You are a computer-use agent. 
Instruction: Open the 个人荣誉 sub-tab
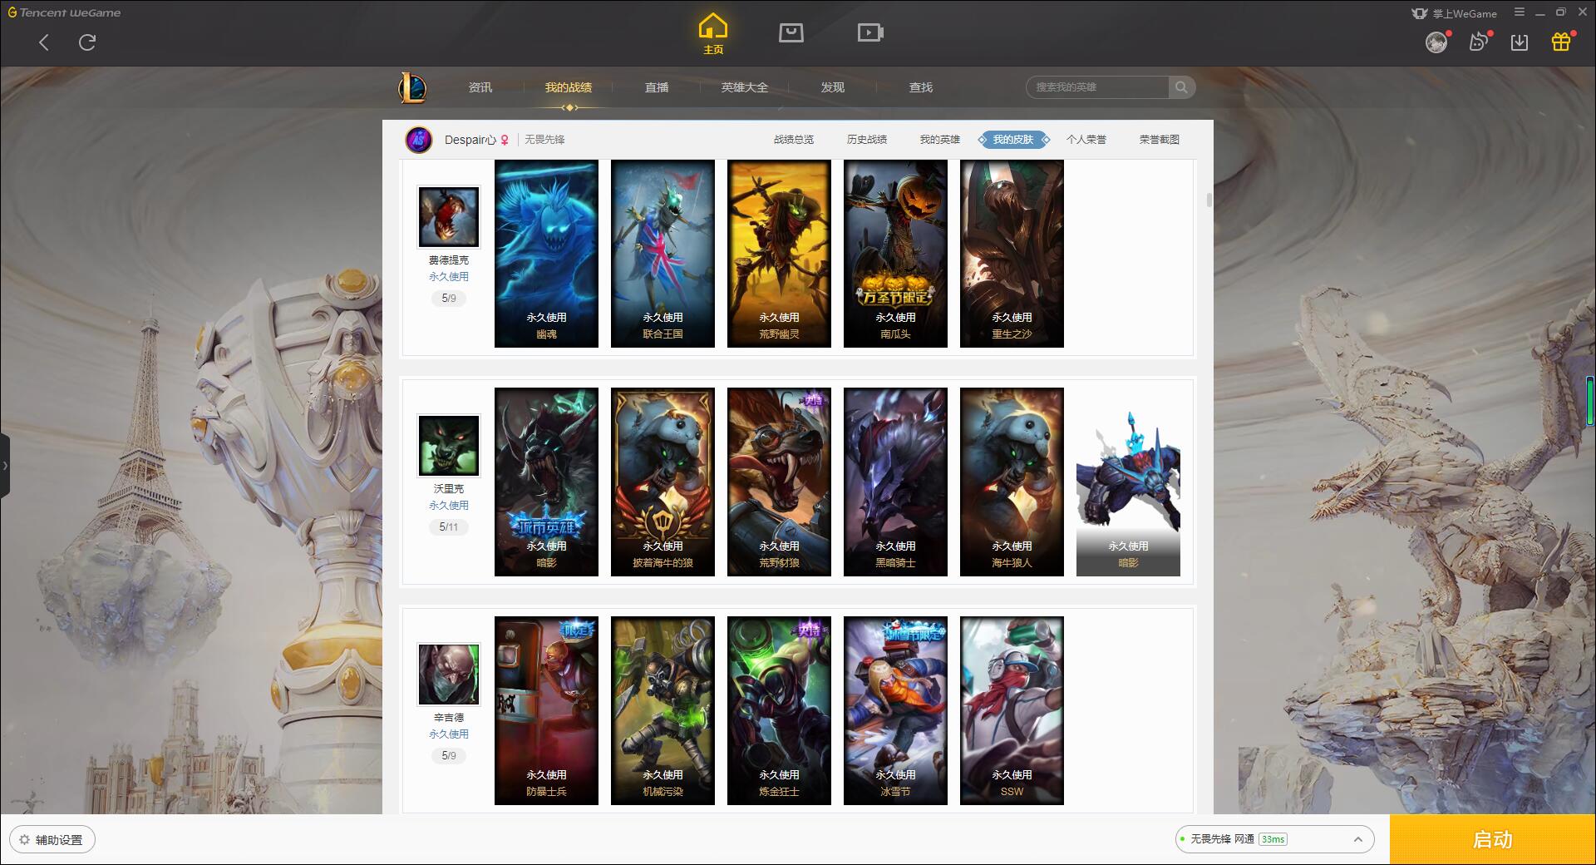[1086, 140]
